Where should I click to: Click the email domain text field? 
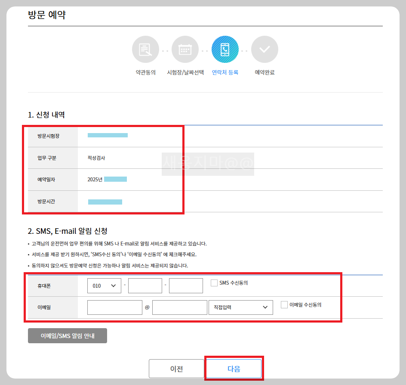(x=179, y=307)
